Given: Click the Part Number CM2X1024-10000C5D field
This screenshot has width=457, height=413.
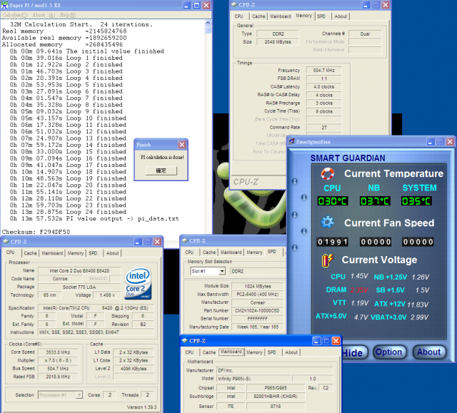Looking at the screenshot, I should click(x=258, y=311).
